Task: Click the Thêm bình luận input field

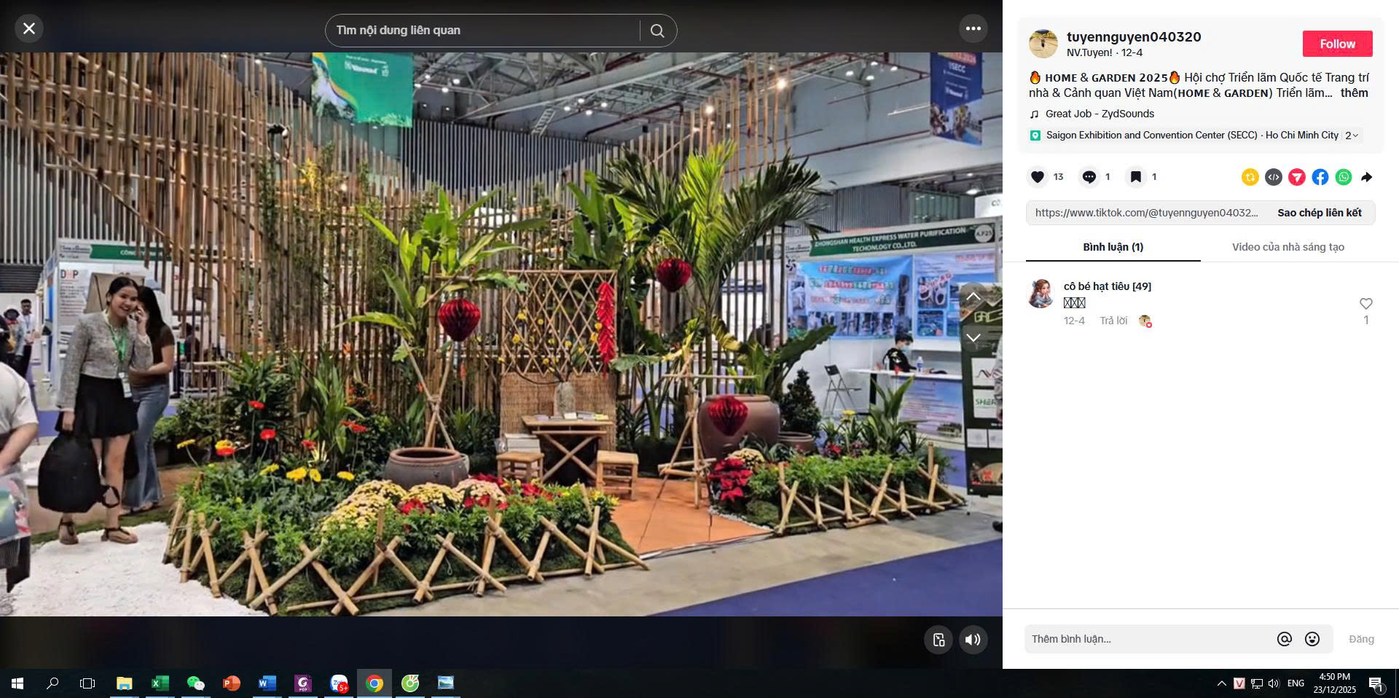Action: point(1148,639)
